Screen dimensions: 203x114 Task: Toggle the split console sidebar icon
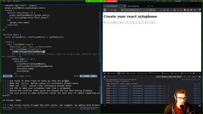pos(200,105)
